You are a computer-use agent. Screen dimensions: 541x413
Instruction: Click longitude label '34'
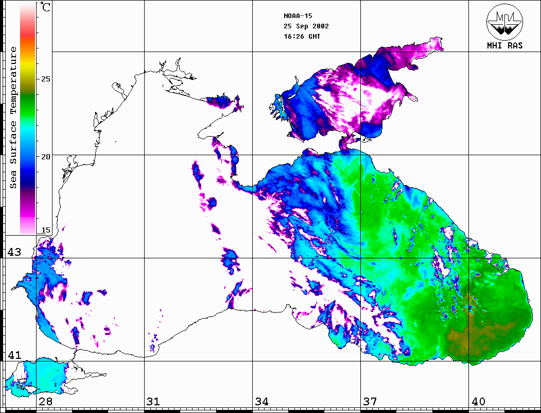tap(261, 402)
